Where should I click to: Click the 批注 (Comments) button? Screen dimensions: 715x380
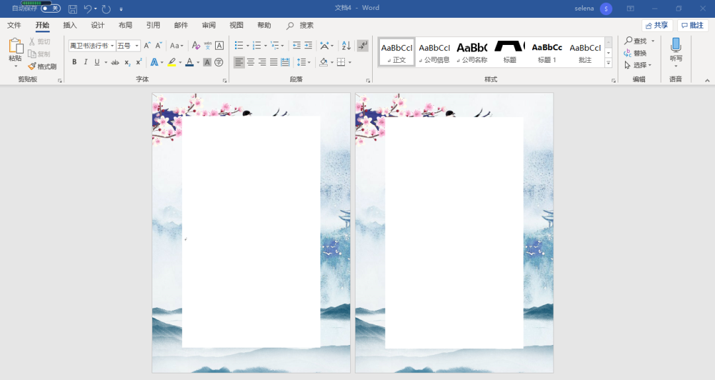point(692,26)
